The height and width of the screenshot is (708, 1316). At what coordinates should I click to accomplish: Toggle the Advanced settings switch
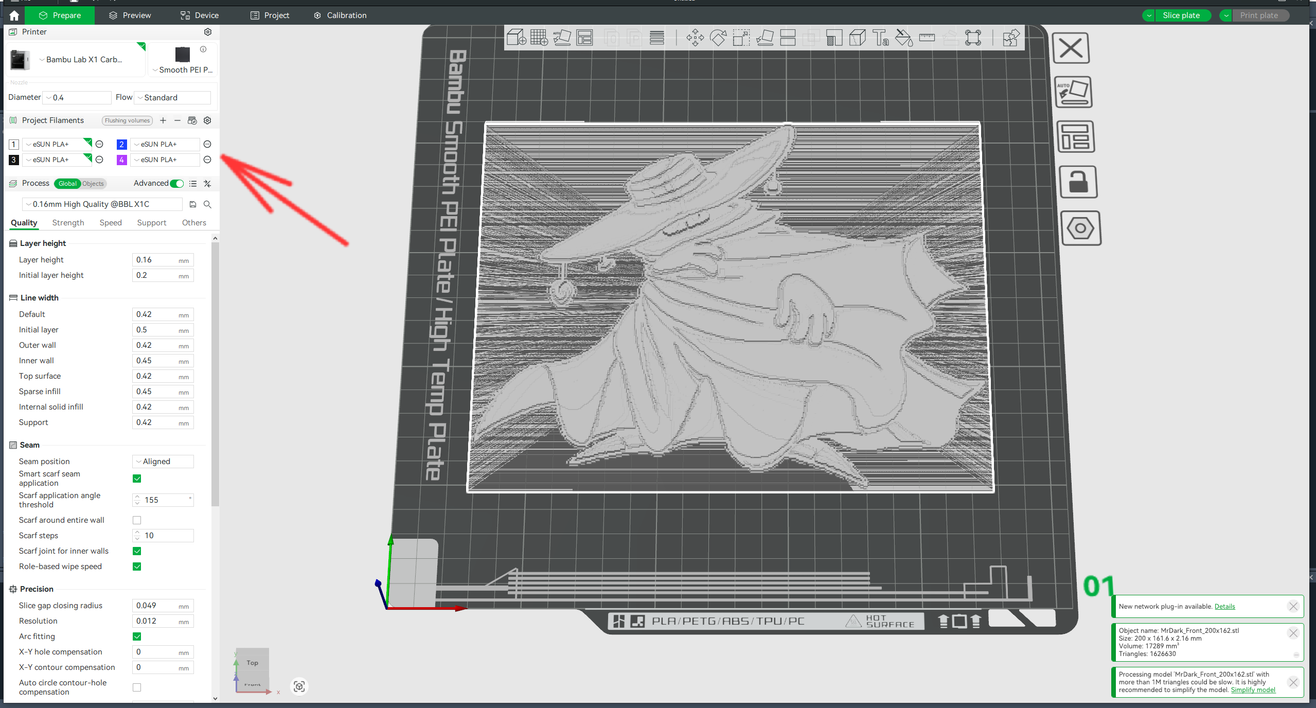(x=177, y=184)
